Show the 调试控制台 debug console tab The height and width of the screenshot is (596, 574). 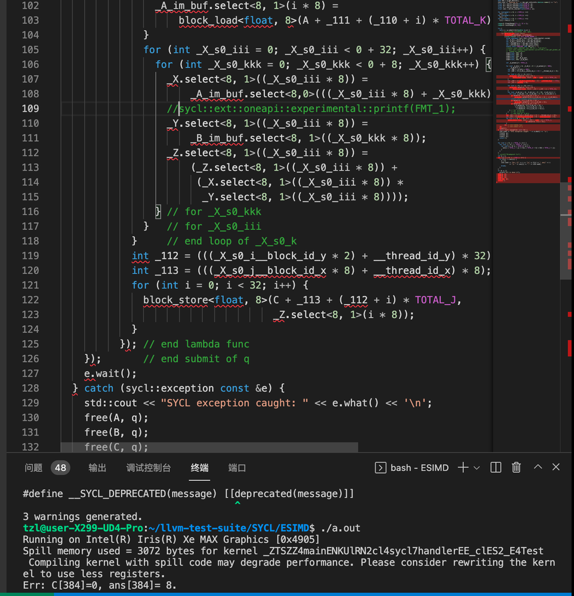point(149,468)
